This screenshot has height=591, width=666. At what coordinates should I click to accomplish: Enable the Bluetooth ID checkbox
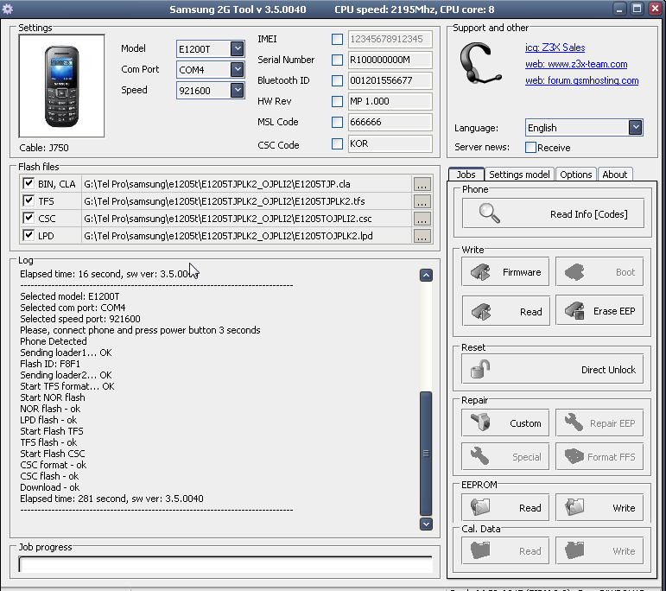[x=337, y=80]
